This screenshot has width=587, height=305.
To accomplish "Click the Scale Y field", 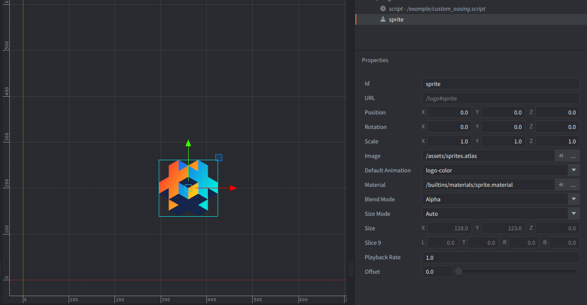I will click(x=503, y=142).
